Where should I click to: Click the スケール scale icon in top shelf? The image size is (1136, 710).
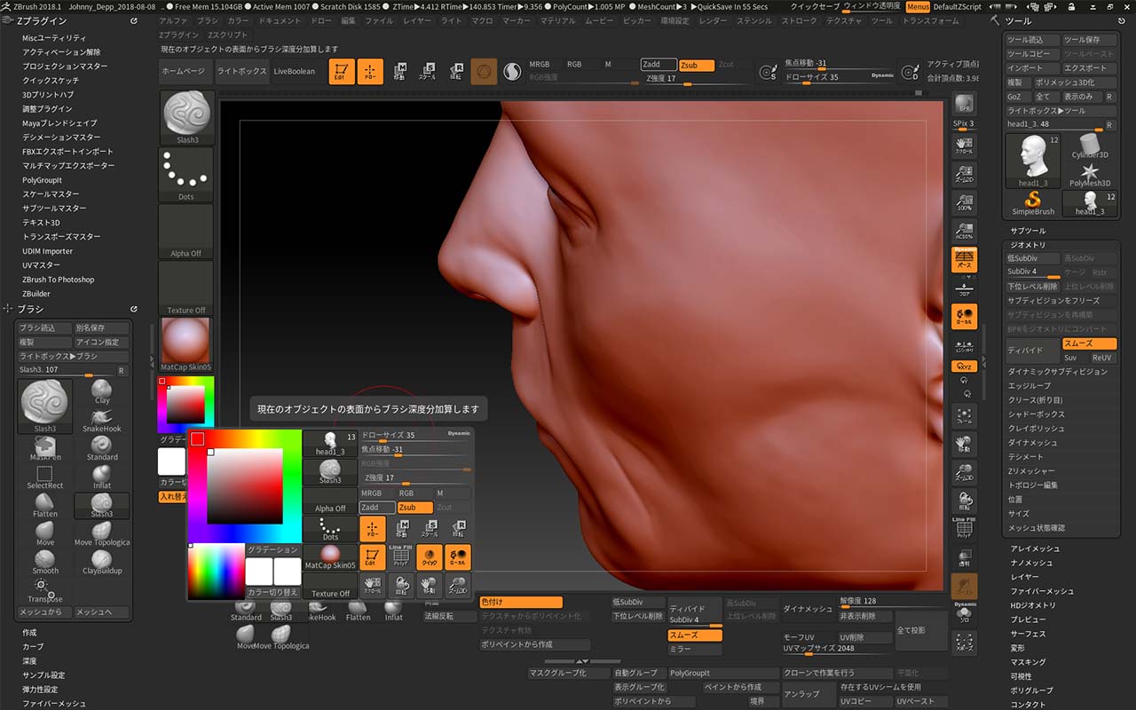tap(428, 72)
